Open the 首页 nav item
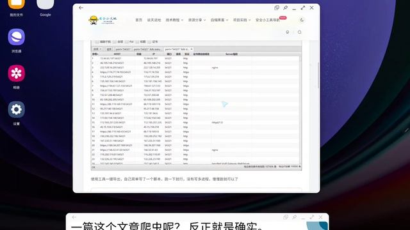 [139, 20]
